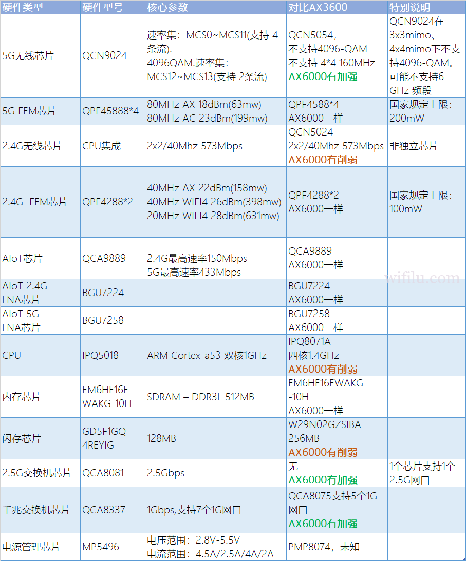Select the 闪存芯片 row label
The height and width of the screenshot is (561, 466).
(40, 438)
